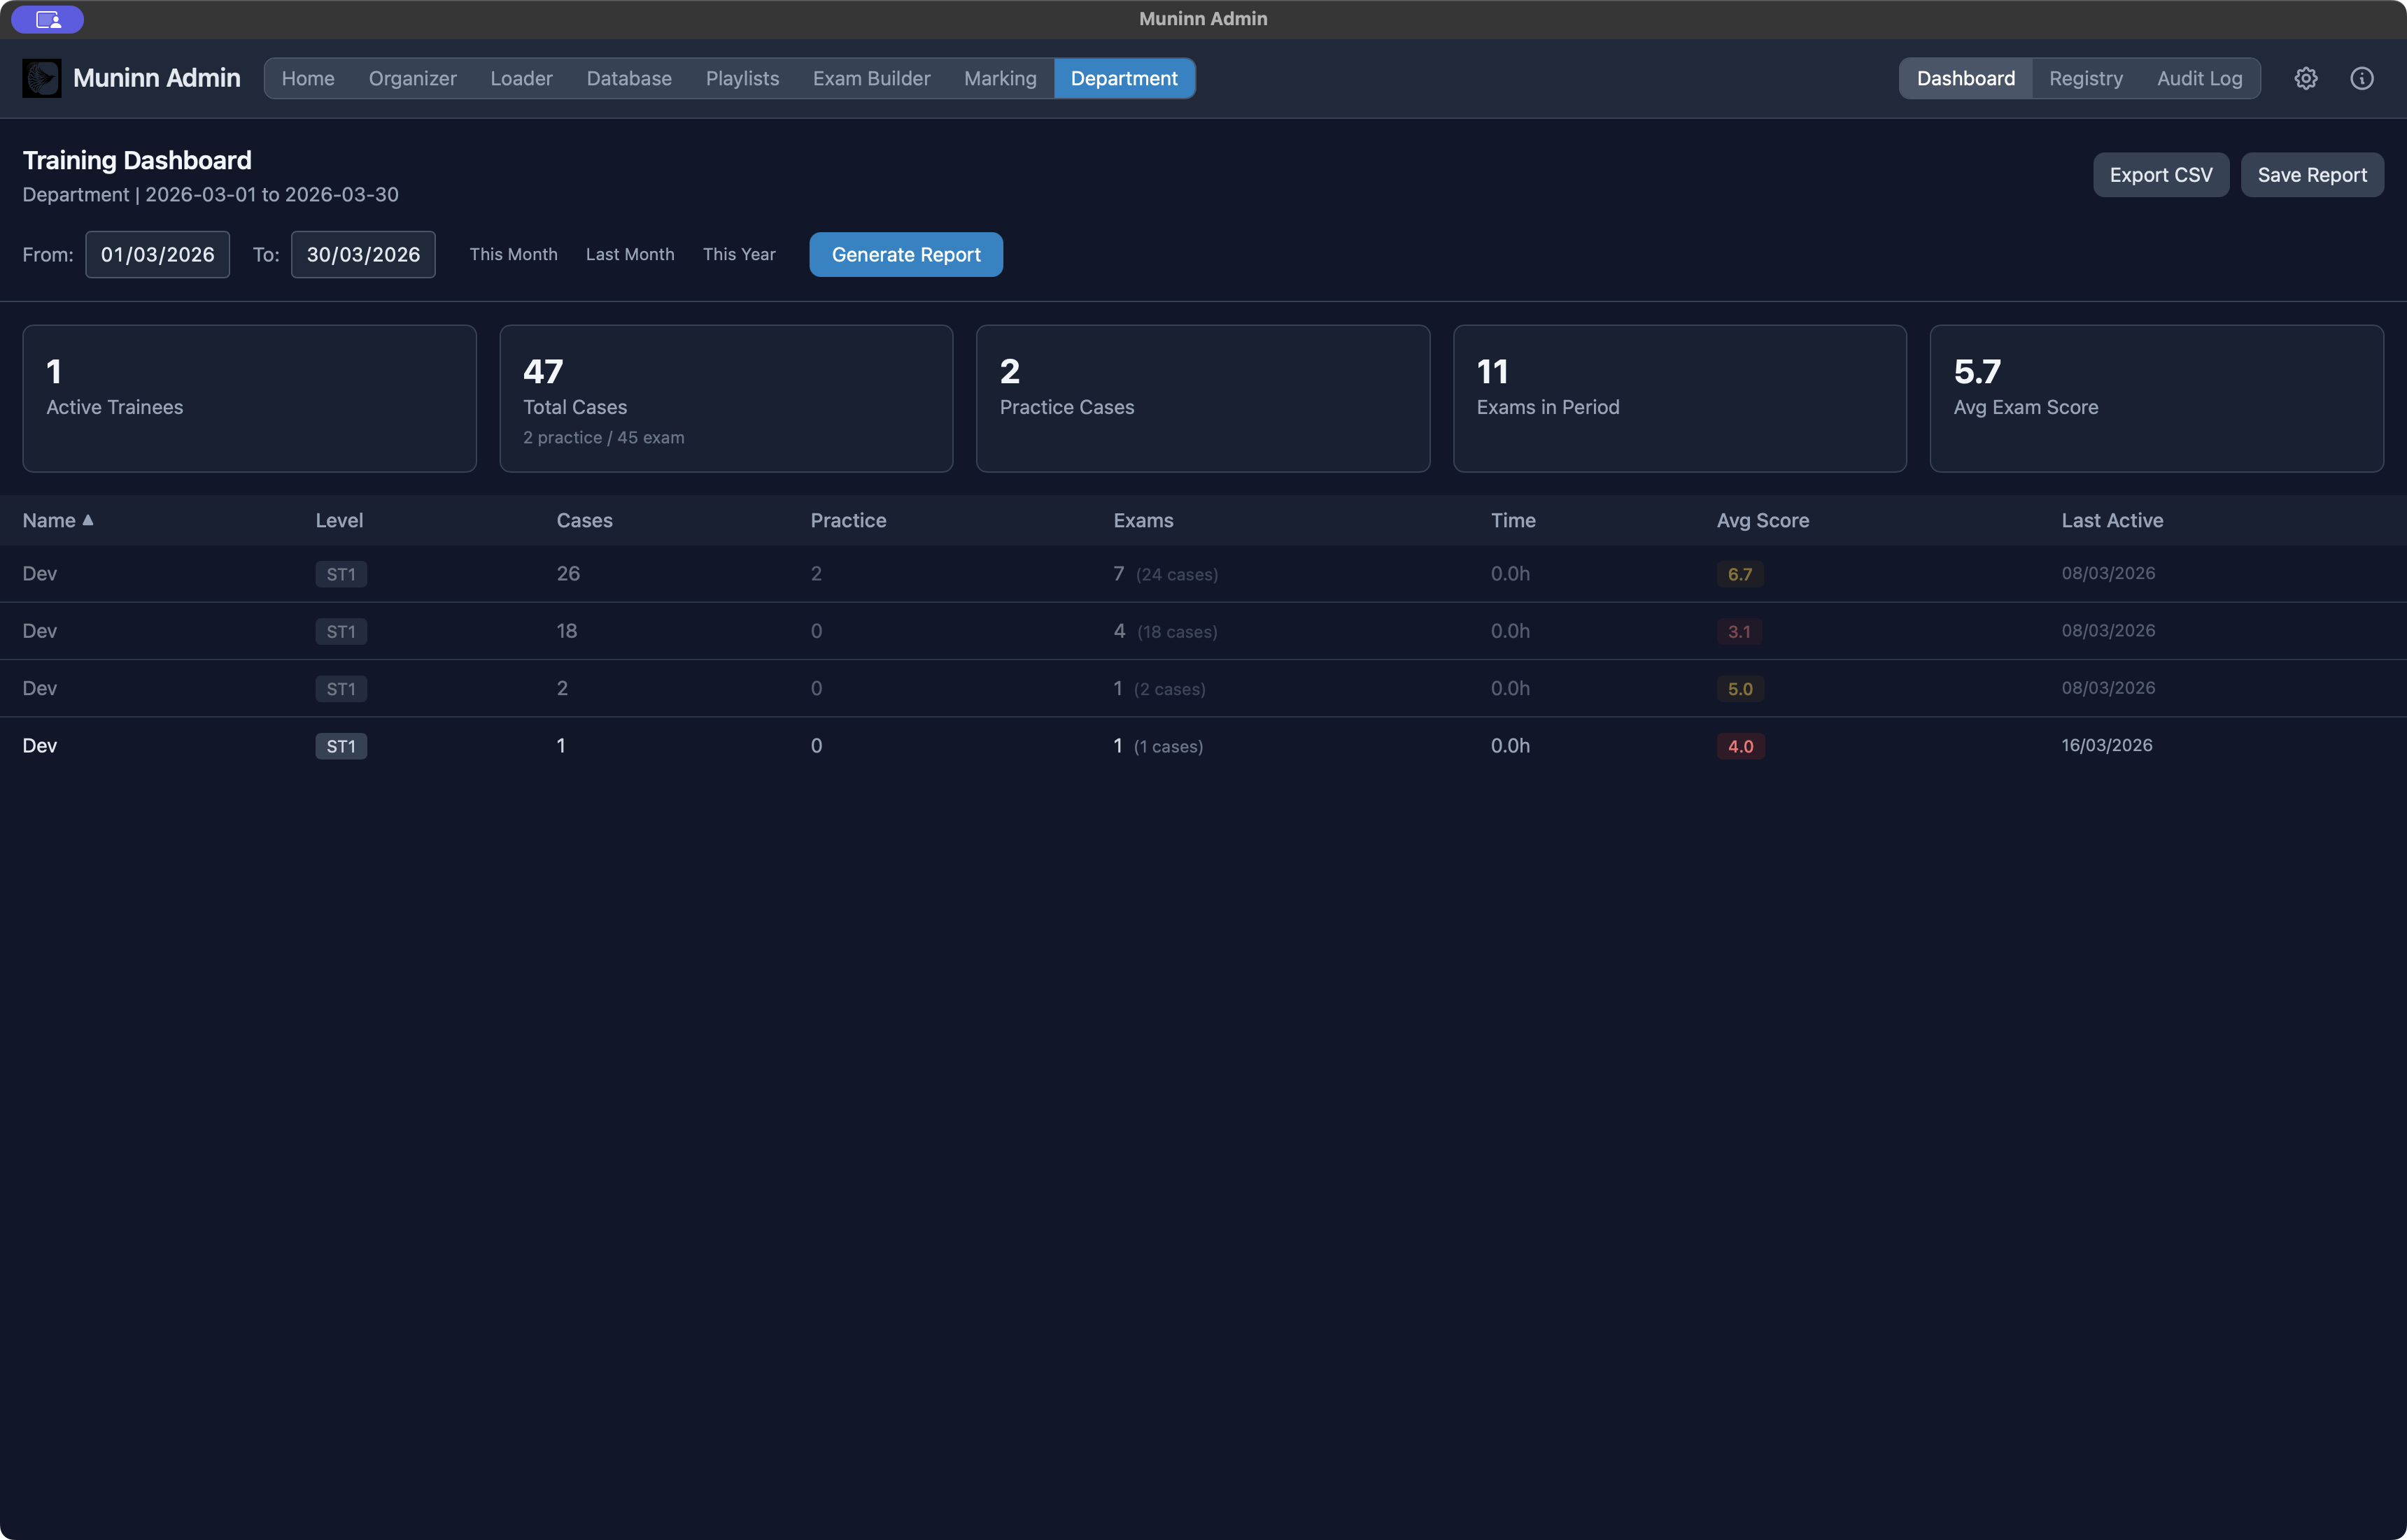
Task: Click the '7 (24 cases)' exams cell
Action: 1166,574
